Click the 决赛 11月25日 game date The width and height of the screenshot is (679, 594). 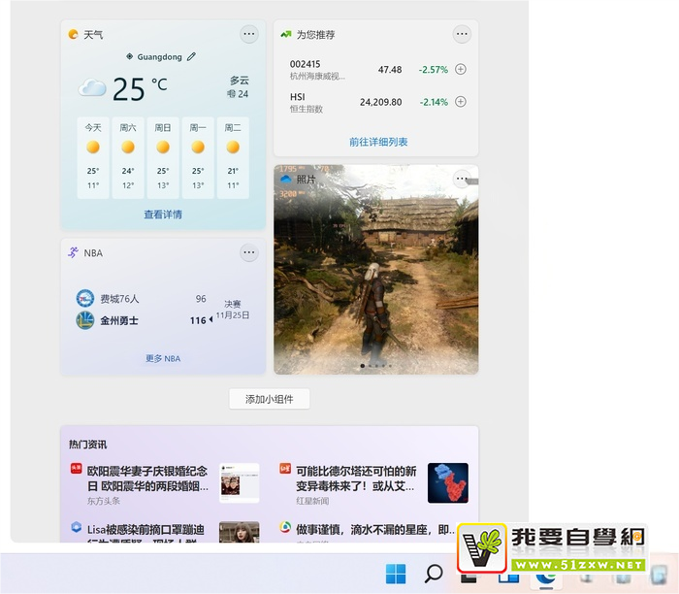coord(233,310)
